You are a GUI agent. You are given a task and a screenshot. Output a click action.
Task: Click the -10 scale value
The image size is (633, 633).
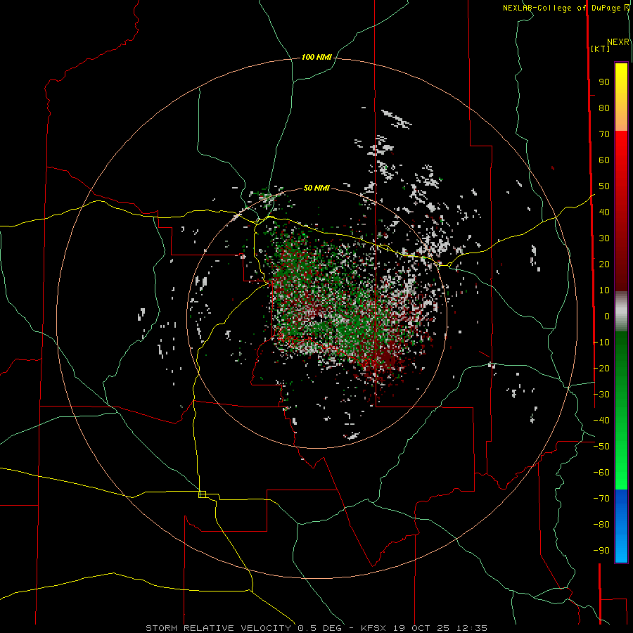(x=601, y=343)
